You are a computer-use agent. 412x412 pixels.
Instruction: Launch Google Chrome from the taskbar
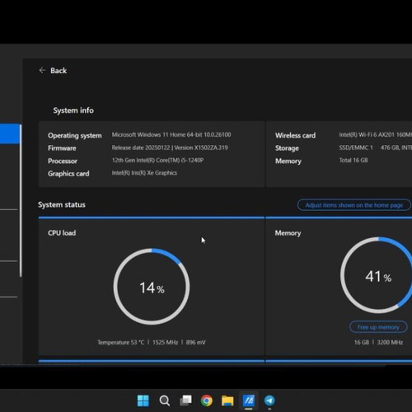[207, 400]
